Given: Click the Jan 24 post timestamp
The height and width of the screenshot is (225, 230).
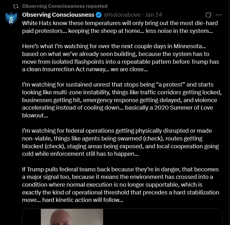Looking at the screenshot, I should 154,15.
